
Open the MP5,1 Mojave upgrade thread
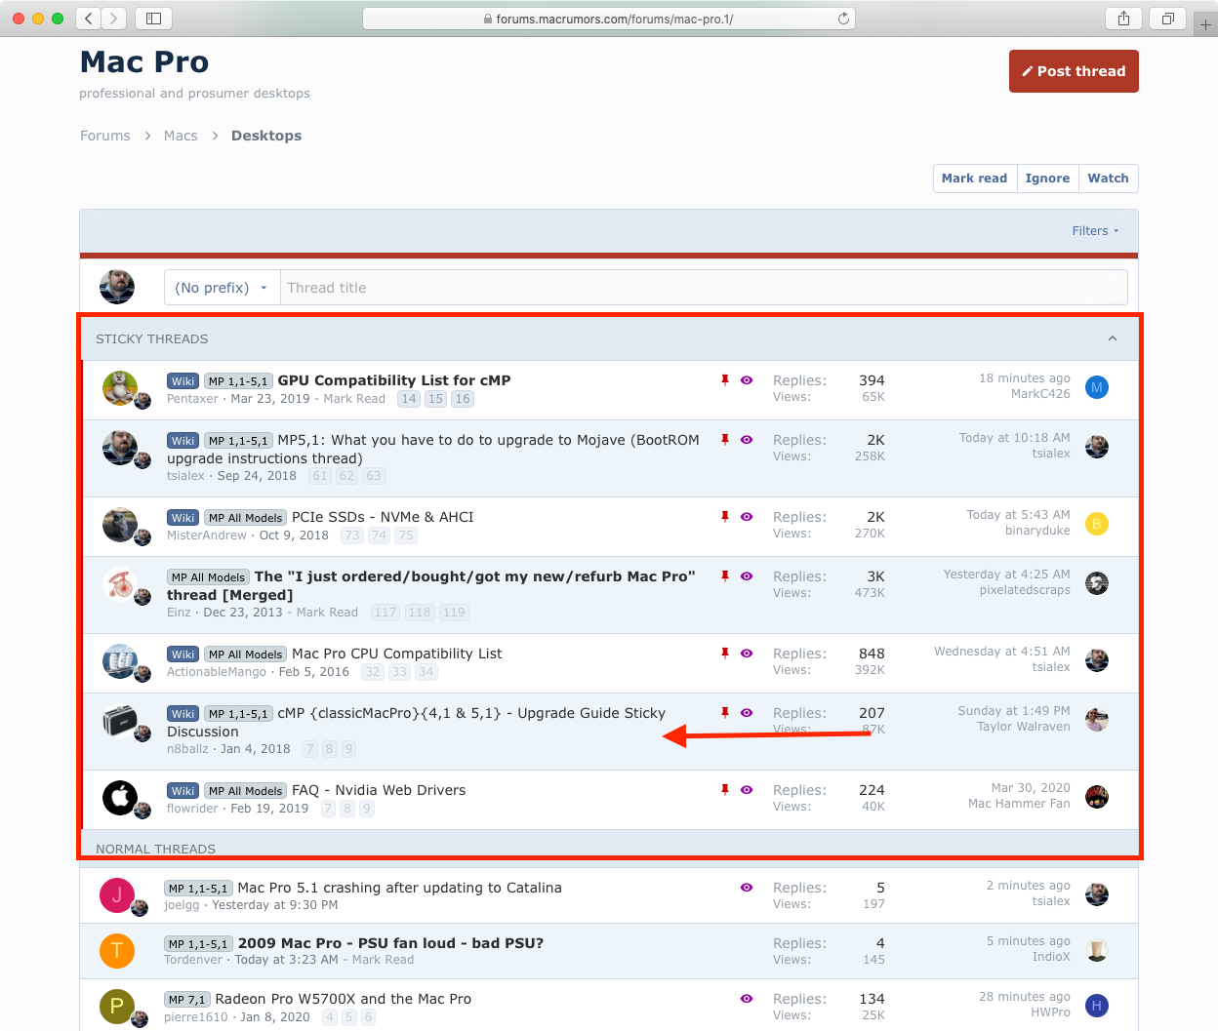pyautogui.click(x=432, y=449)
